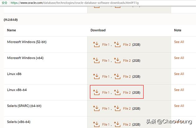Click the File 1 download icon for Solaris (SPARC) (64-bit)
This screenshot has height=128, width=196.
coord(96,108)
